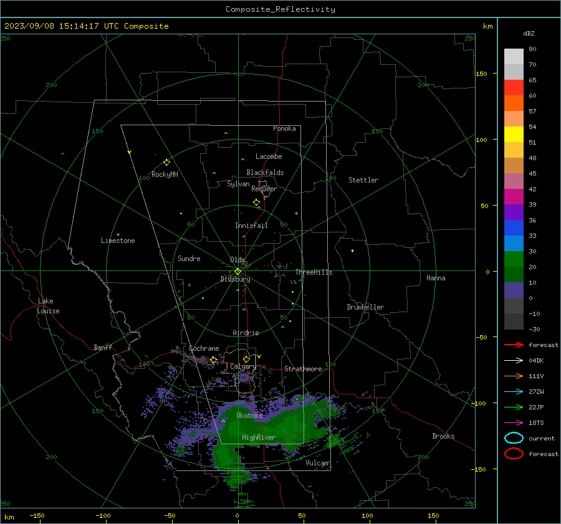This screenshot has width=561, height=524.
Task: Click the Innisfail town label
Action: click(x=251, y=226)
